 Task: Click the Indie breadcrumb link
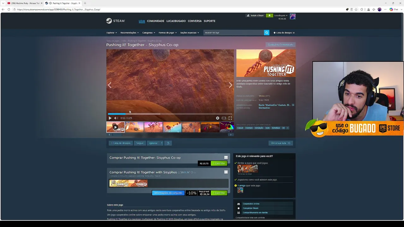tap(123, 41)
